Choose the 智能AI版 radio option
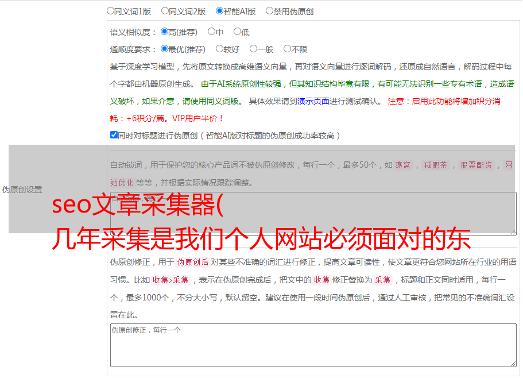Screen dimensions: 523x378 pos(219,11)
